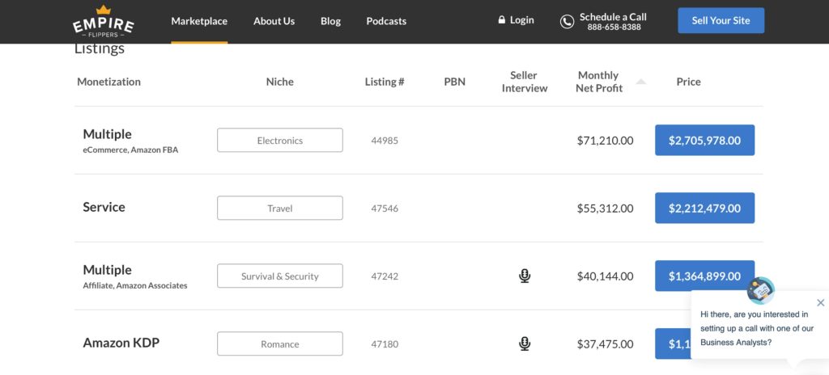Screen dimensions: 829x375
Task: Click listing number 47242
Action: [385, 276]
